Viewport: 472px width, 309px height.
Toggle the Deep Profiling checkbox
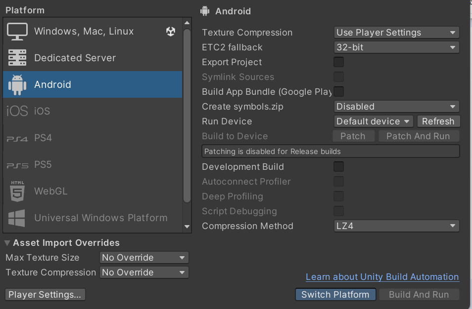point(338,196)
